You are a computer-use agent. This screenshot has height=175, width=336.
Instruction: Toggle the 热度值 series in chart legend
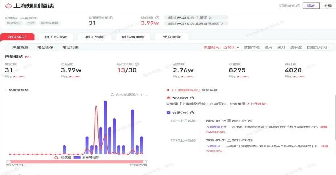tap(61, 158)
